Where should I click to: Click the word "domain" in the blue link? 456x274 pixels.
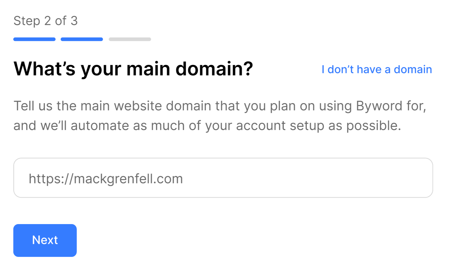coord(413,69)
